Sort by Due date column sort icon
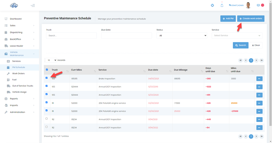This screenshot has width=272, height=143. point(170,71)
